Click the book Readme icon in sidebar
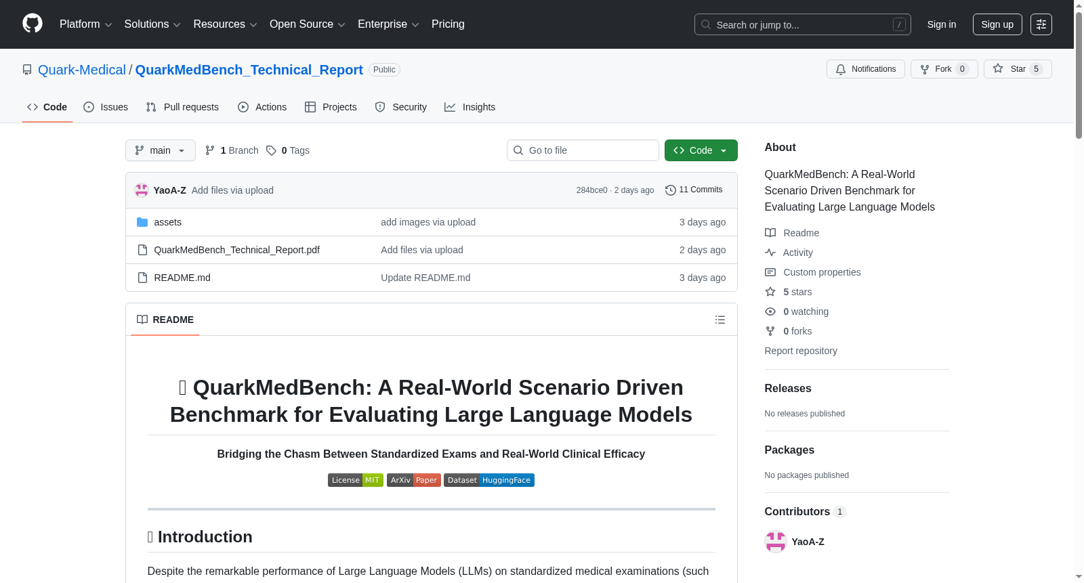Viewport: 1084px width, 583px height. 770,233
